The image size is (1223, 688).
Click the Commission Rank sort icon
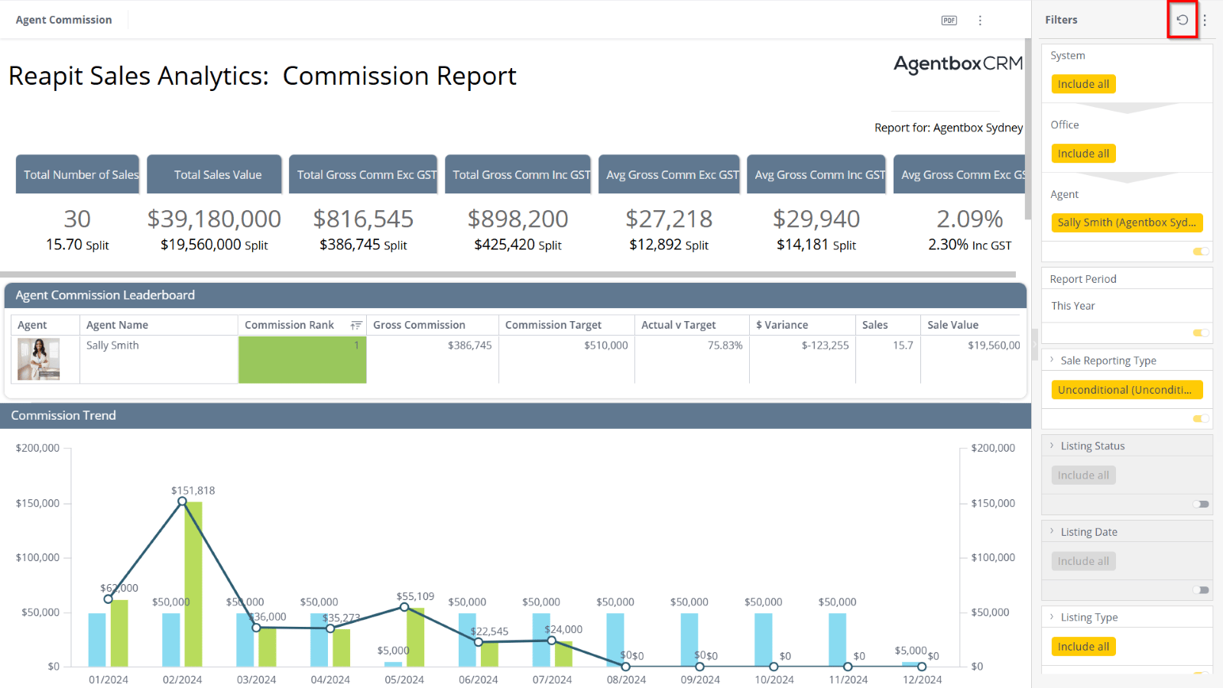coord(355,325)
